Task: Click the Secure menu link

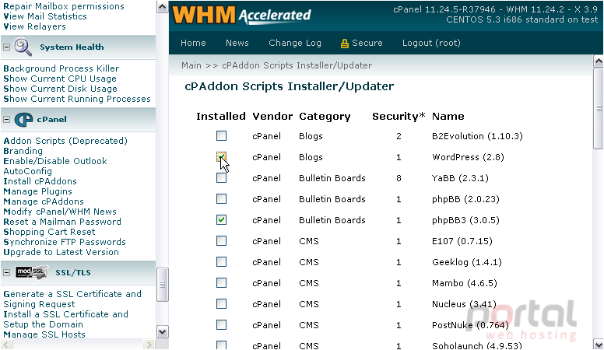Action: click(367, 43)
